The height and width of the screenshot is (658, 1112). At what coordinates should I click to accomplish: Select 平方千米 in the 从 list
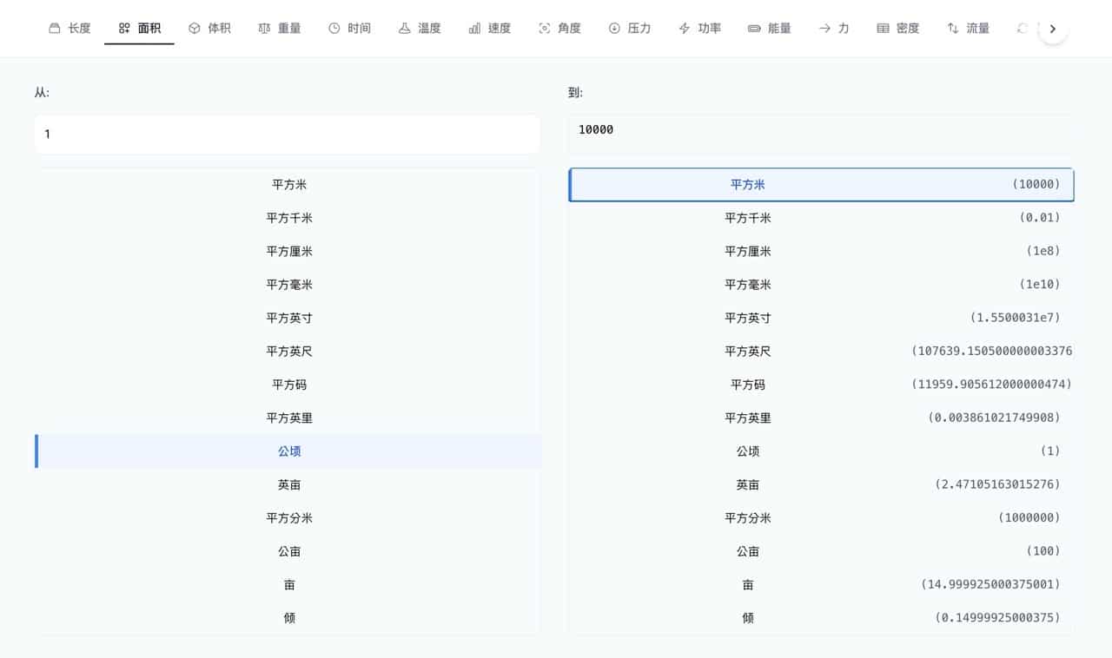(x=288, y=218)
